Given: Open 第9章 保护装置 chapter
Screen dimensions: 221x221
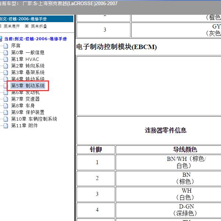Looking at the screenshot, I should (28, 112).
